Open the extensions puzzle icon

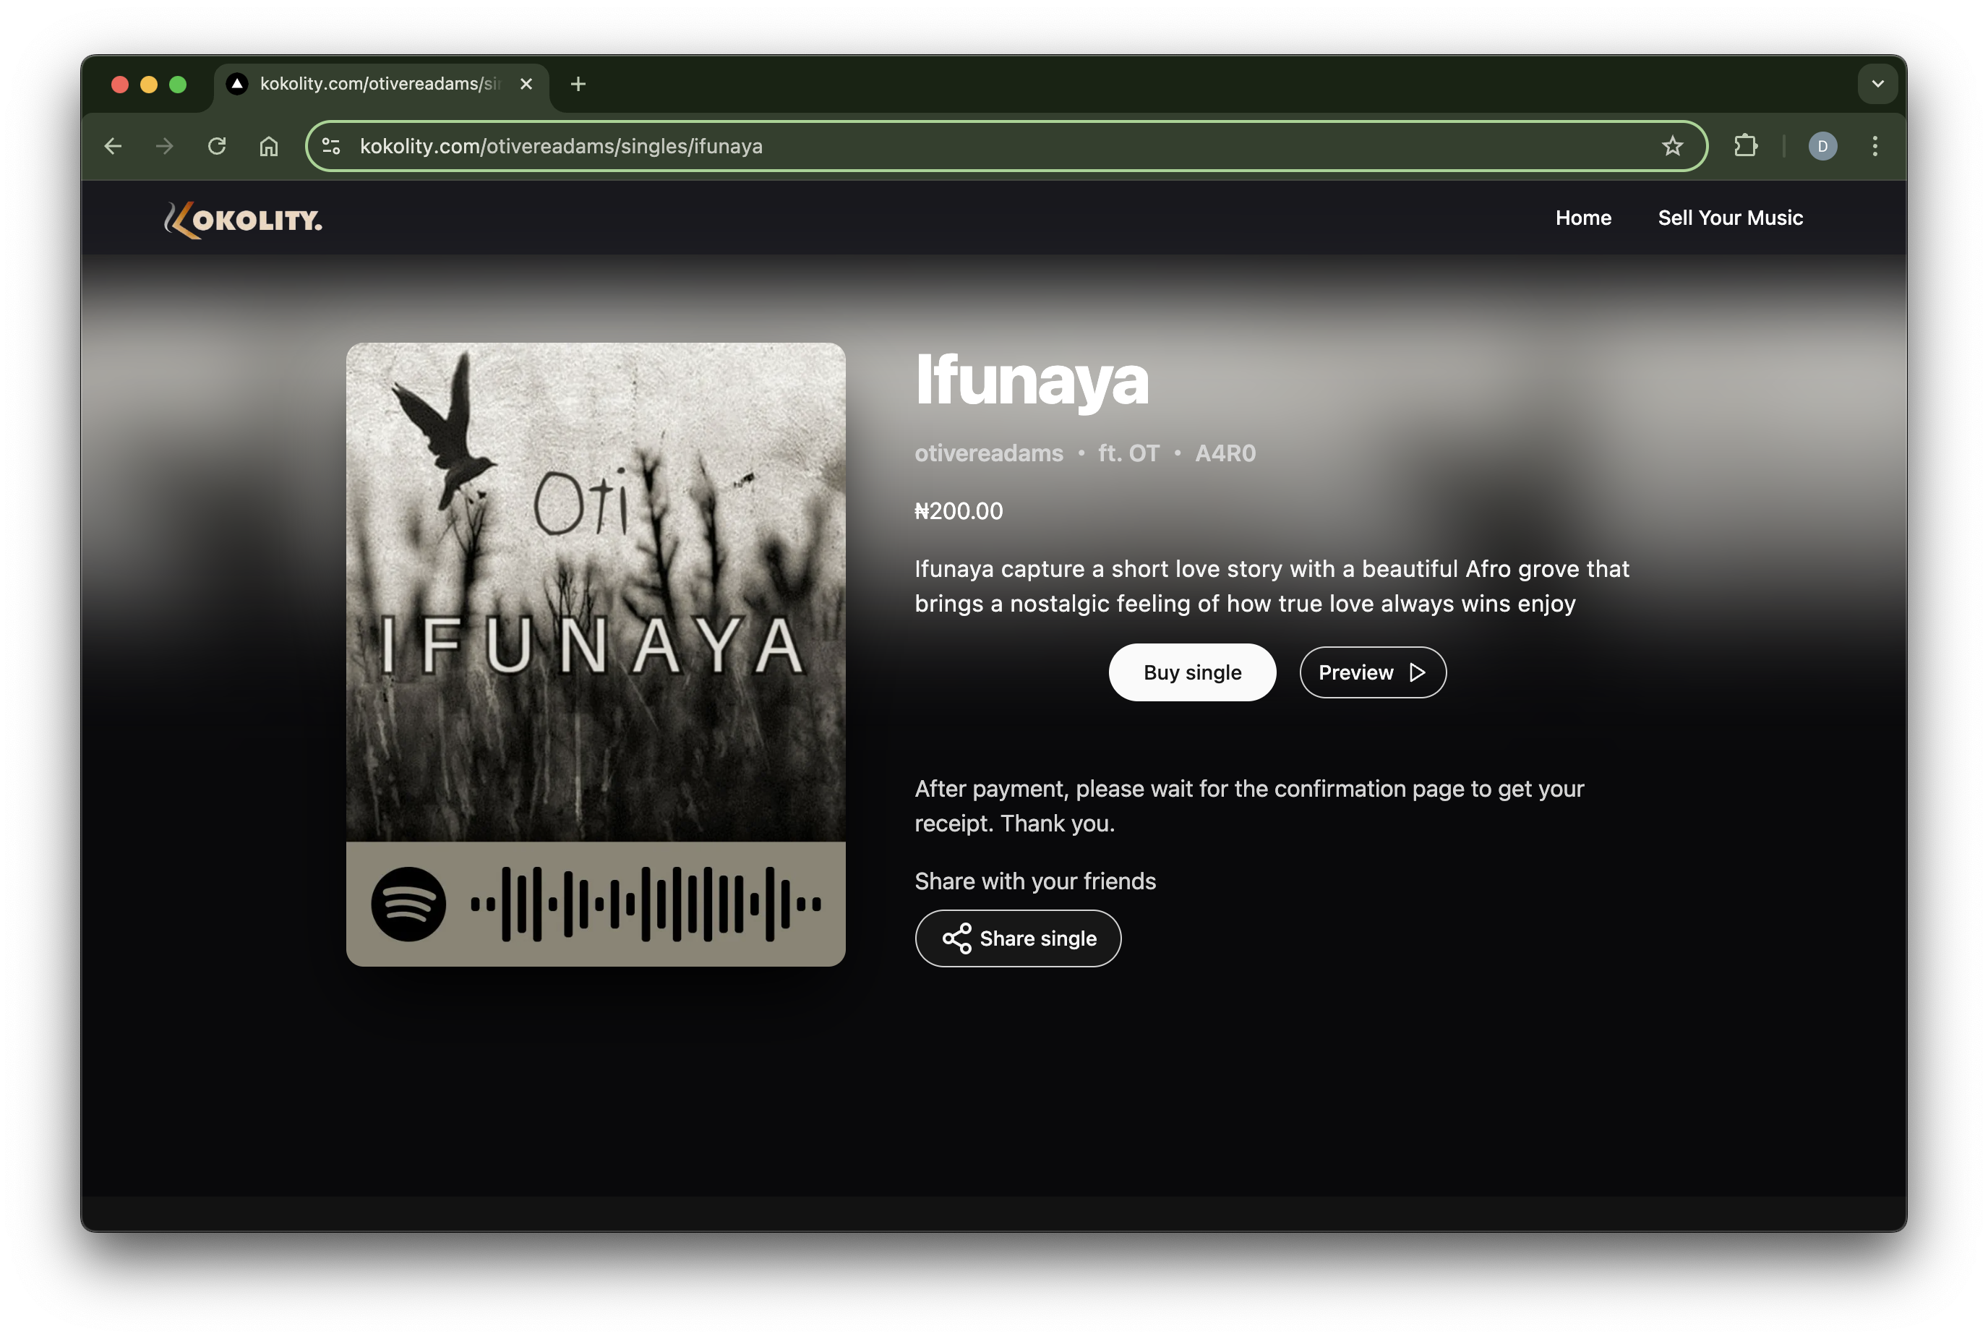click(1746, 146)
